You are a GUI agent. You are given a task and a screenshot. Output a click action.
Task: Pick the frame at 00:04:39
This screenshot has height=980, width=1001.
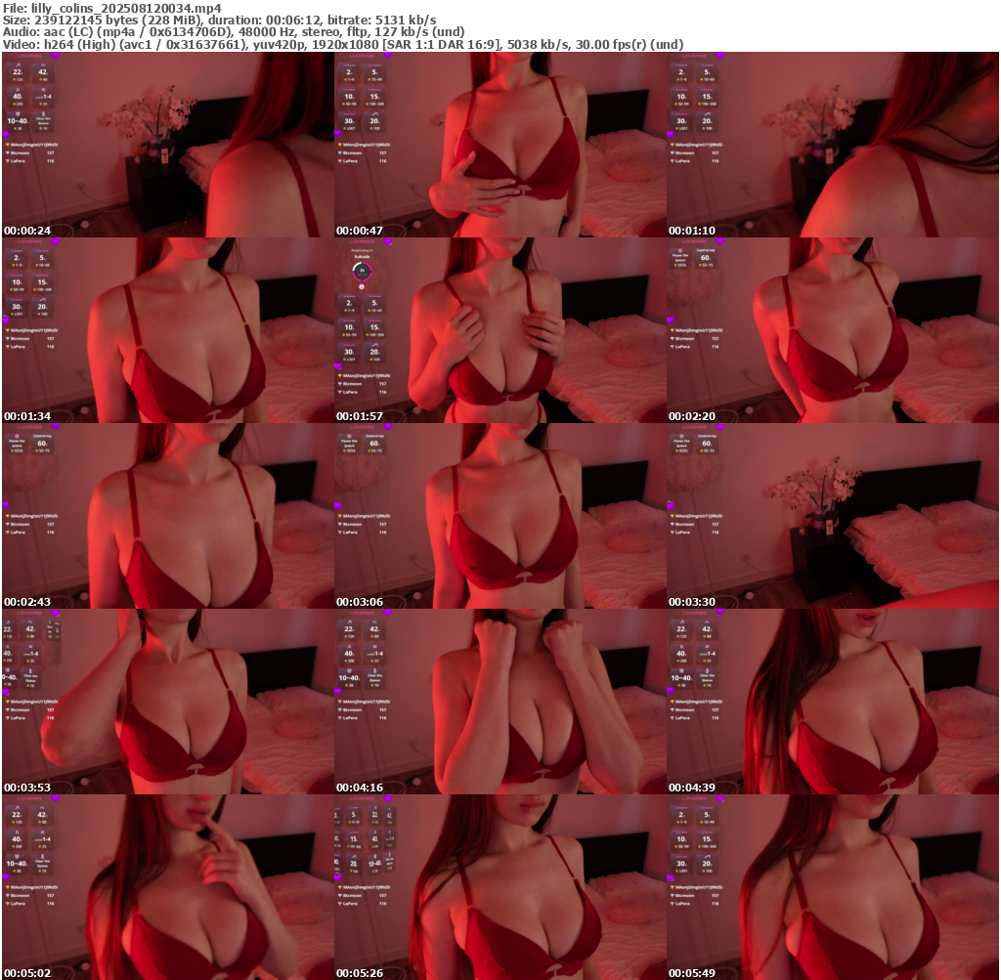point(833,702)
